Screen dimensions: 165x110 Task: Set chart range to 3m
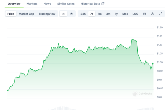[x=108, y=14]
